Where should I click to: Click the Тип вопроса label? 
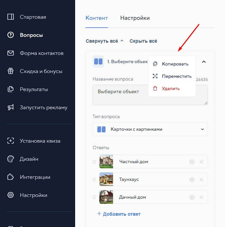[x=106, y=116]
